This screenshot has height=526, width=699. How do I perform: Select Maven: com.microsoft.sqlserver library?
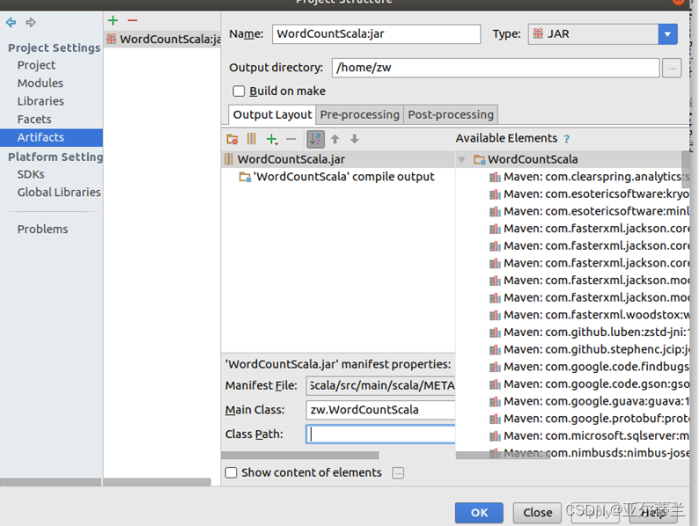[589, 436]
